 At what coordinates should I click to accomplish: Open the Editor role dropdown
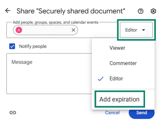point(136,30)
